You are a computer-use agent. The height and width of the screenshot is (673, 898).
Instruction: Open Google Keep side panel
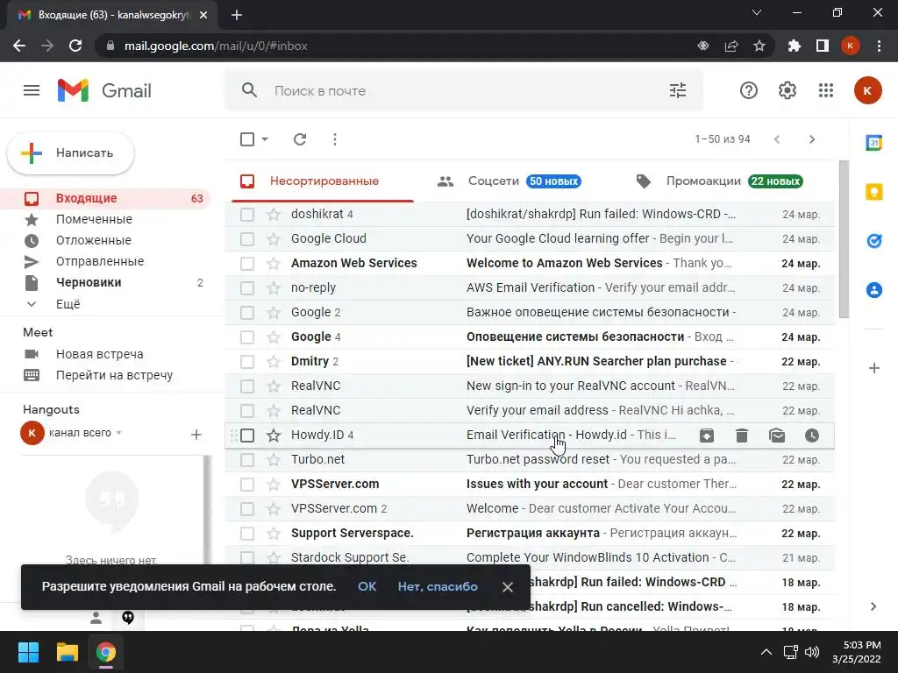(874, 192)
